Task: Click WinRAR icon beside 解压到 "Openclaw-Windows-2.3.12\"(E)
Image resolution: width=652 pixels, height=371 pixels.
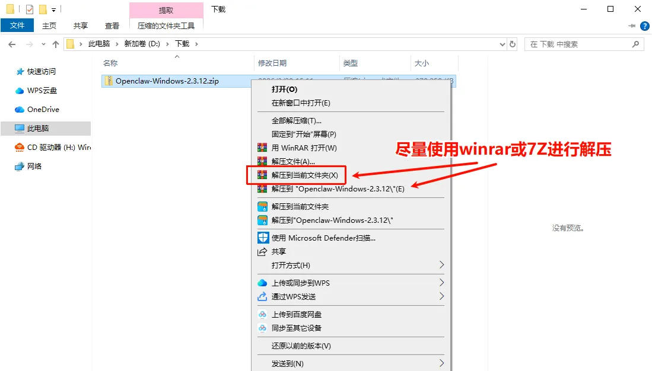Action: (x=262, y=188)
